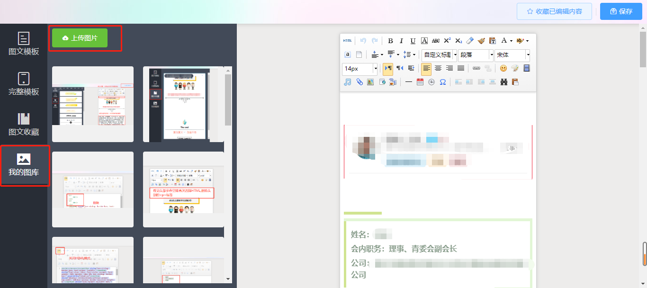Expand the 宋体 font family dropdown
The image size is (647, 288).
[528, 55]
